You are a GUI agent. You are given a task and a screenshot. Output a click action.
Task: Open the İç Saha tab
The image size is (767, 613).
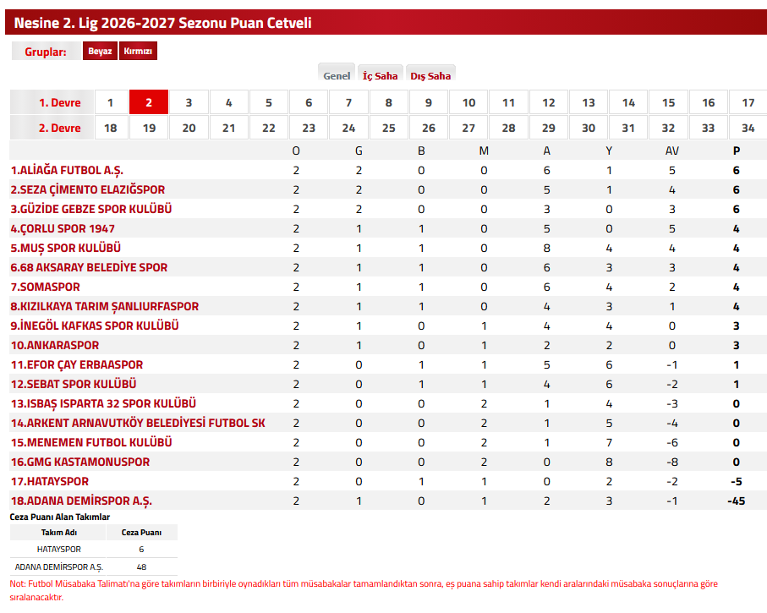coord(380,74)
